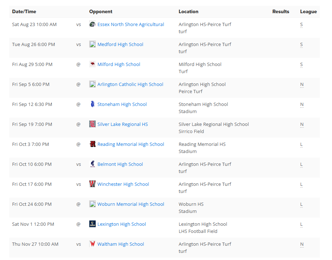Image resolution: width=332 pixels, height=260 pixels.
Task: Click the Winchester High School W logo
Action: (92, 184)
